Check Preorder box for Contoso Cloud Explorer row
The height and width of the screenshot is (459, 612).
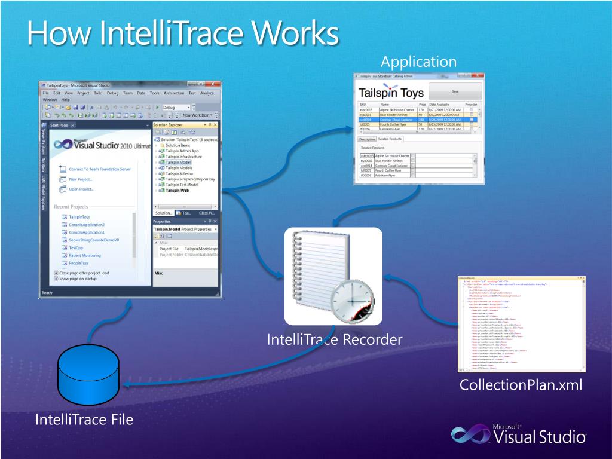pyautogui.click(x=472, y=120)
